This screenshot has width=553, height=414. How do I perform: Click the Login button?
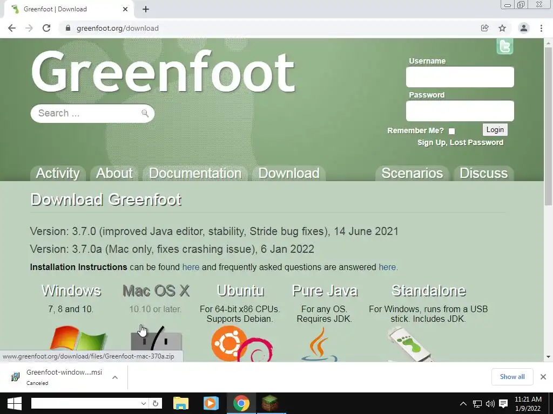tap(495, 129)
